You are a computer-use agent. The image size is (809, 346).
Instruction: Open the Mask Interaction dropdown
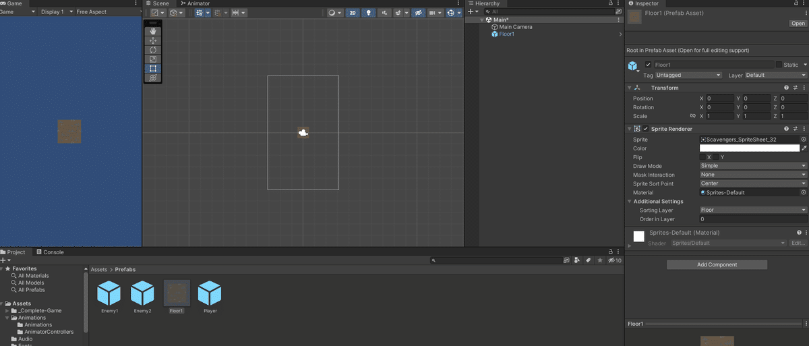(x=753, y=175)
